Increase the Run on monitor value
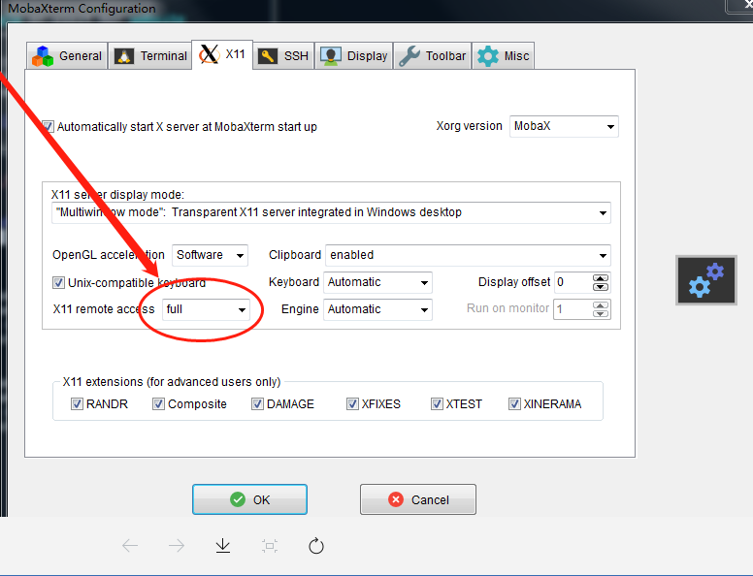The height and width of the screenshot is (576, 753). pos(601,305)
